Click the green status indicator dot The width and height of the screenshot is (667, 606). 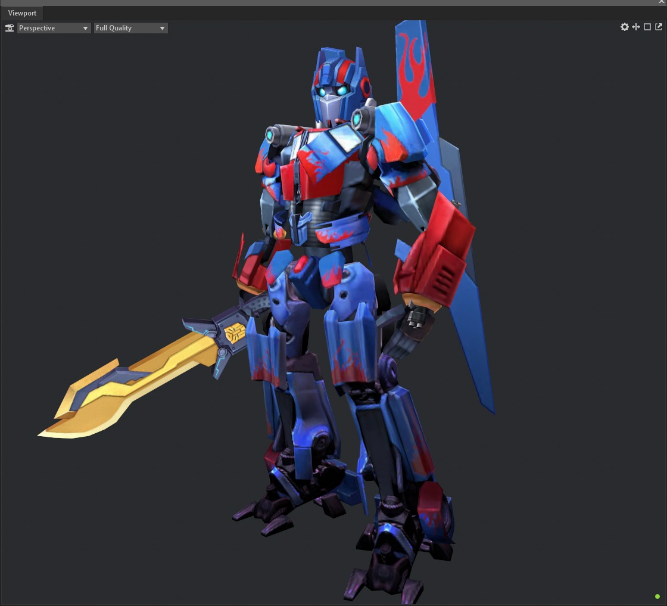657,596
